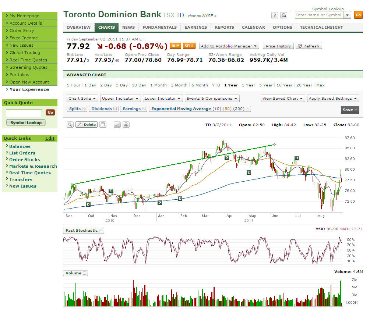Click the earnings E marker near November
This screenshot has height=331, width=377.
pos(110,191)
